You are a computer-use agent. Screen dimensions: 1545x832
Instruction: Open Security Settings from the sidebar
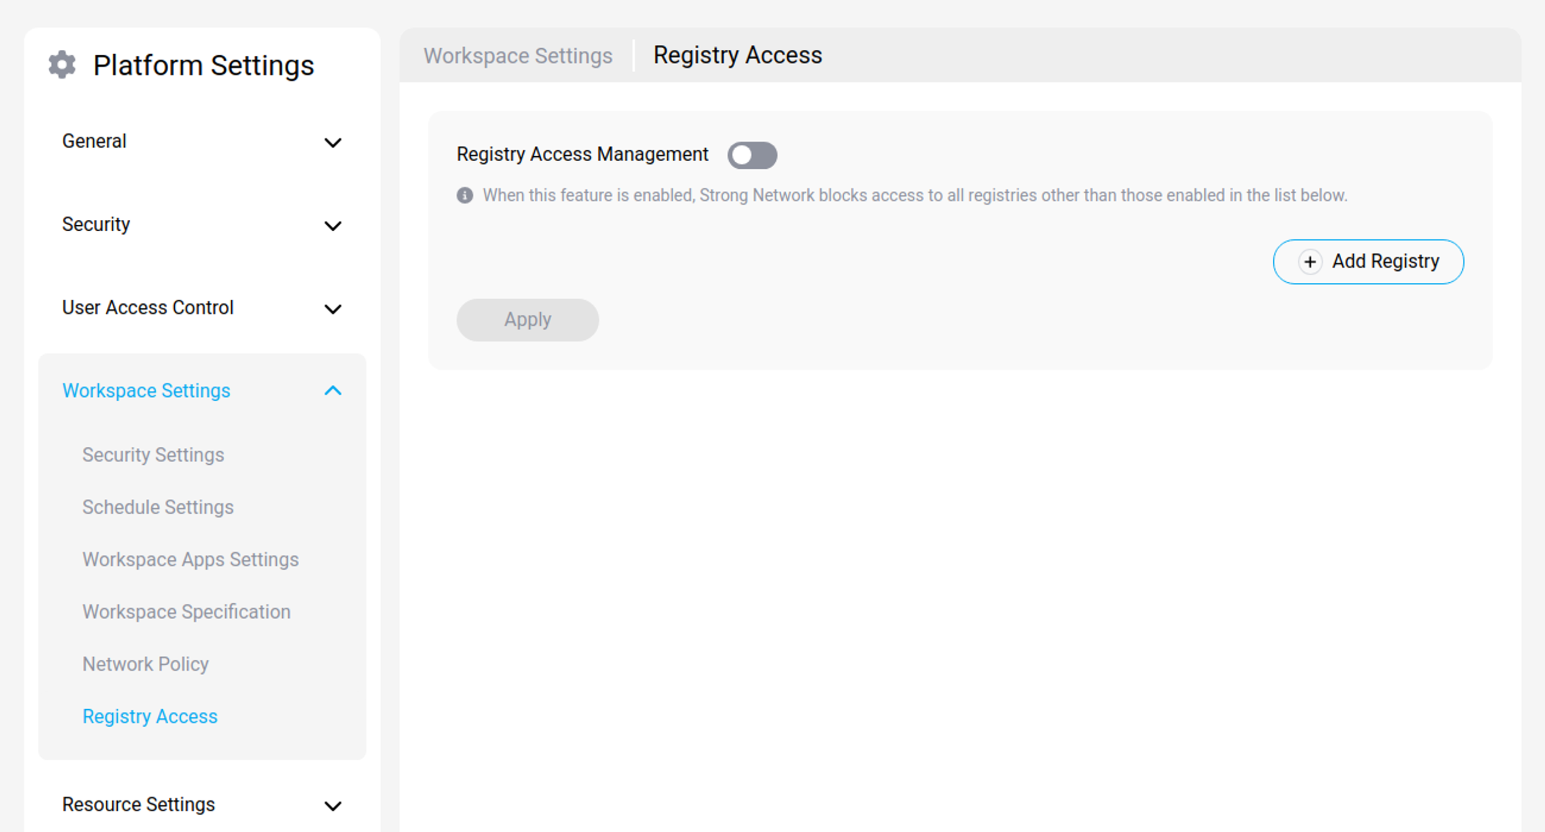(153, 455)
